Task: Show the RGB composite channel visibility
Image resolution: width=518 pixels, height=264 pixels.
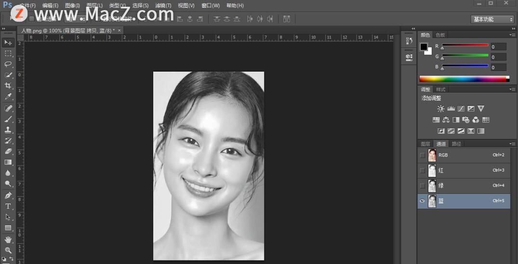Action: pyautogui.click(x=422, y=155)
